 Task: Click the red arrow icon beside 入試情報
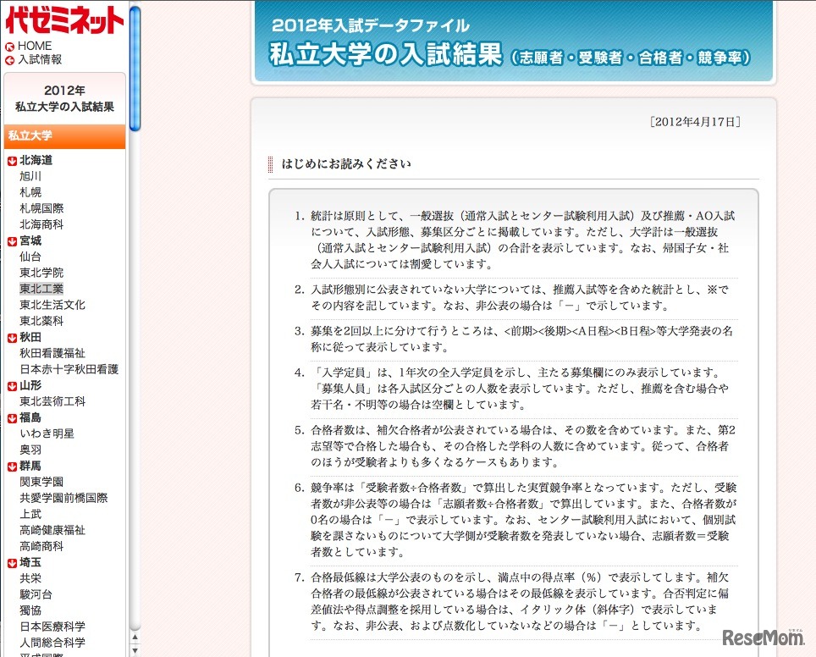point(9,60)
